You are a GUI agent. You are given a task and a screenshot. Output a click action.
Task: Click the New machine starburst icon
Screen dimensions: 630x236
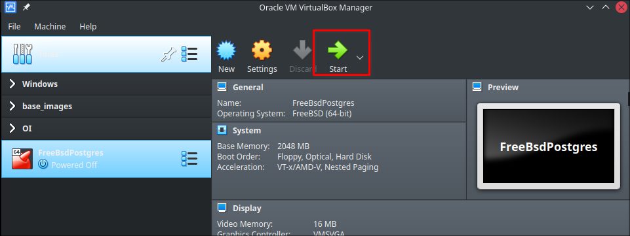[226, 50]
